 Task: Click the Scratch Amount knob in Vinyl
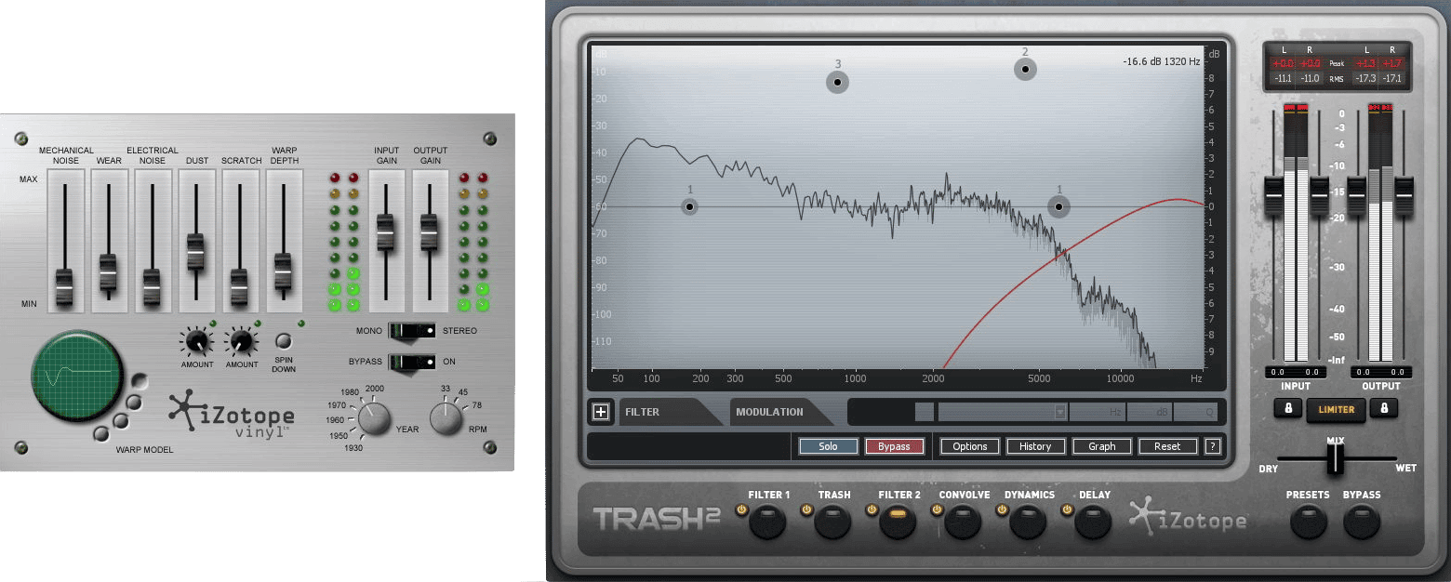click(240, 343)
